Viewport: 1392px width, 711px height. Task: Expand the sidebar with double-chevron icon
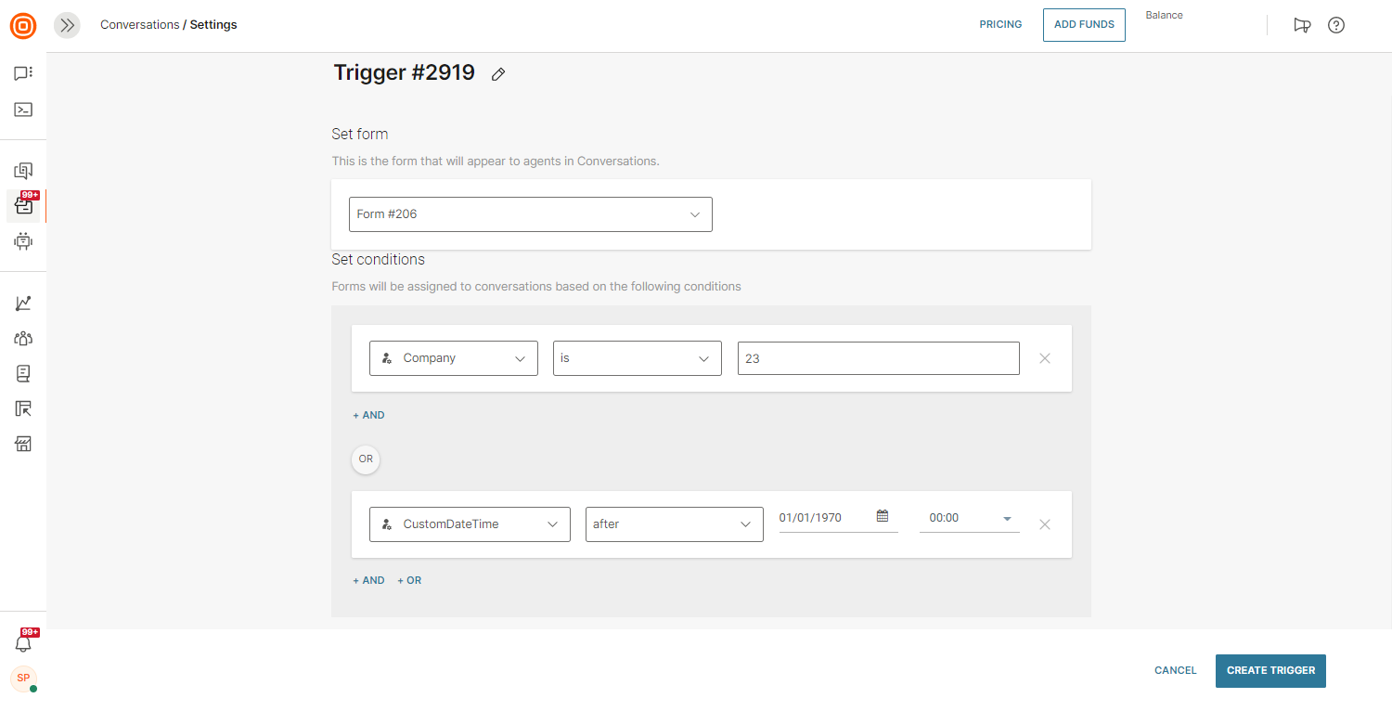pos(67,25)
